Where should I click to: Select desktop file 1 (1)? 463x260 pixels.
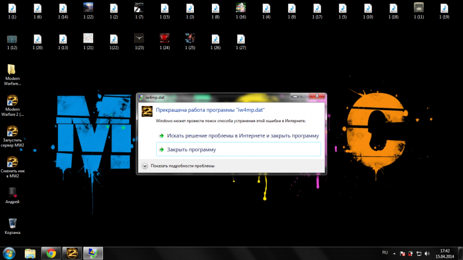point(12,11)
